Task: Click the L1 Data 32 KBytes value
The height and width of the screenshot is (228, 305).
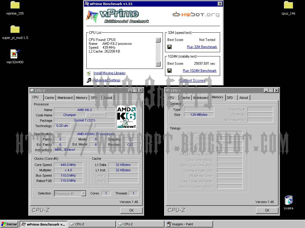Action: point(123,165)
